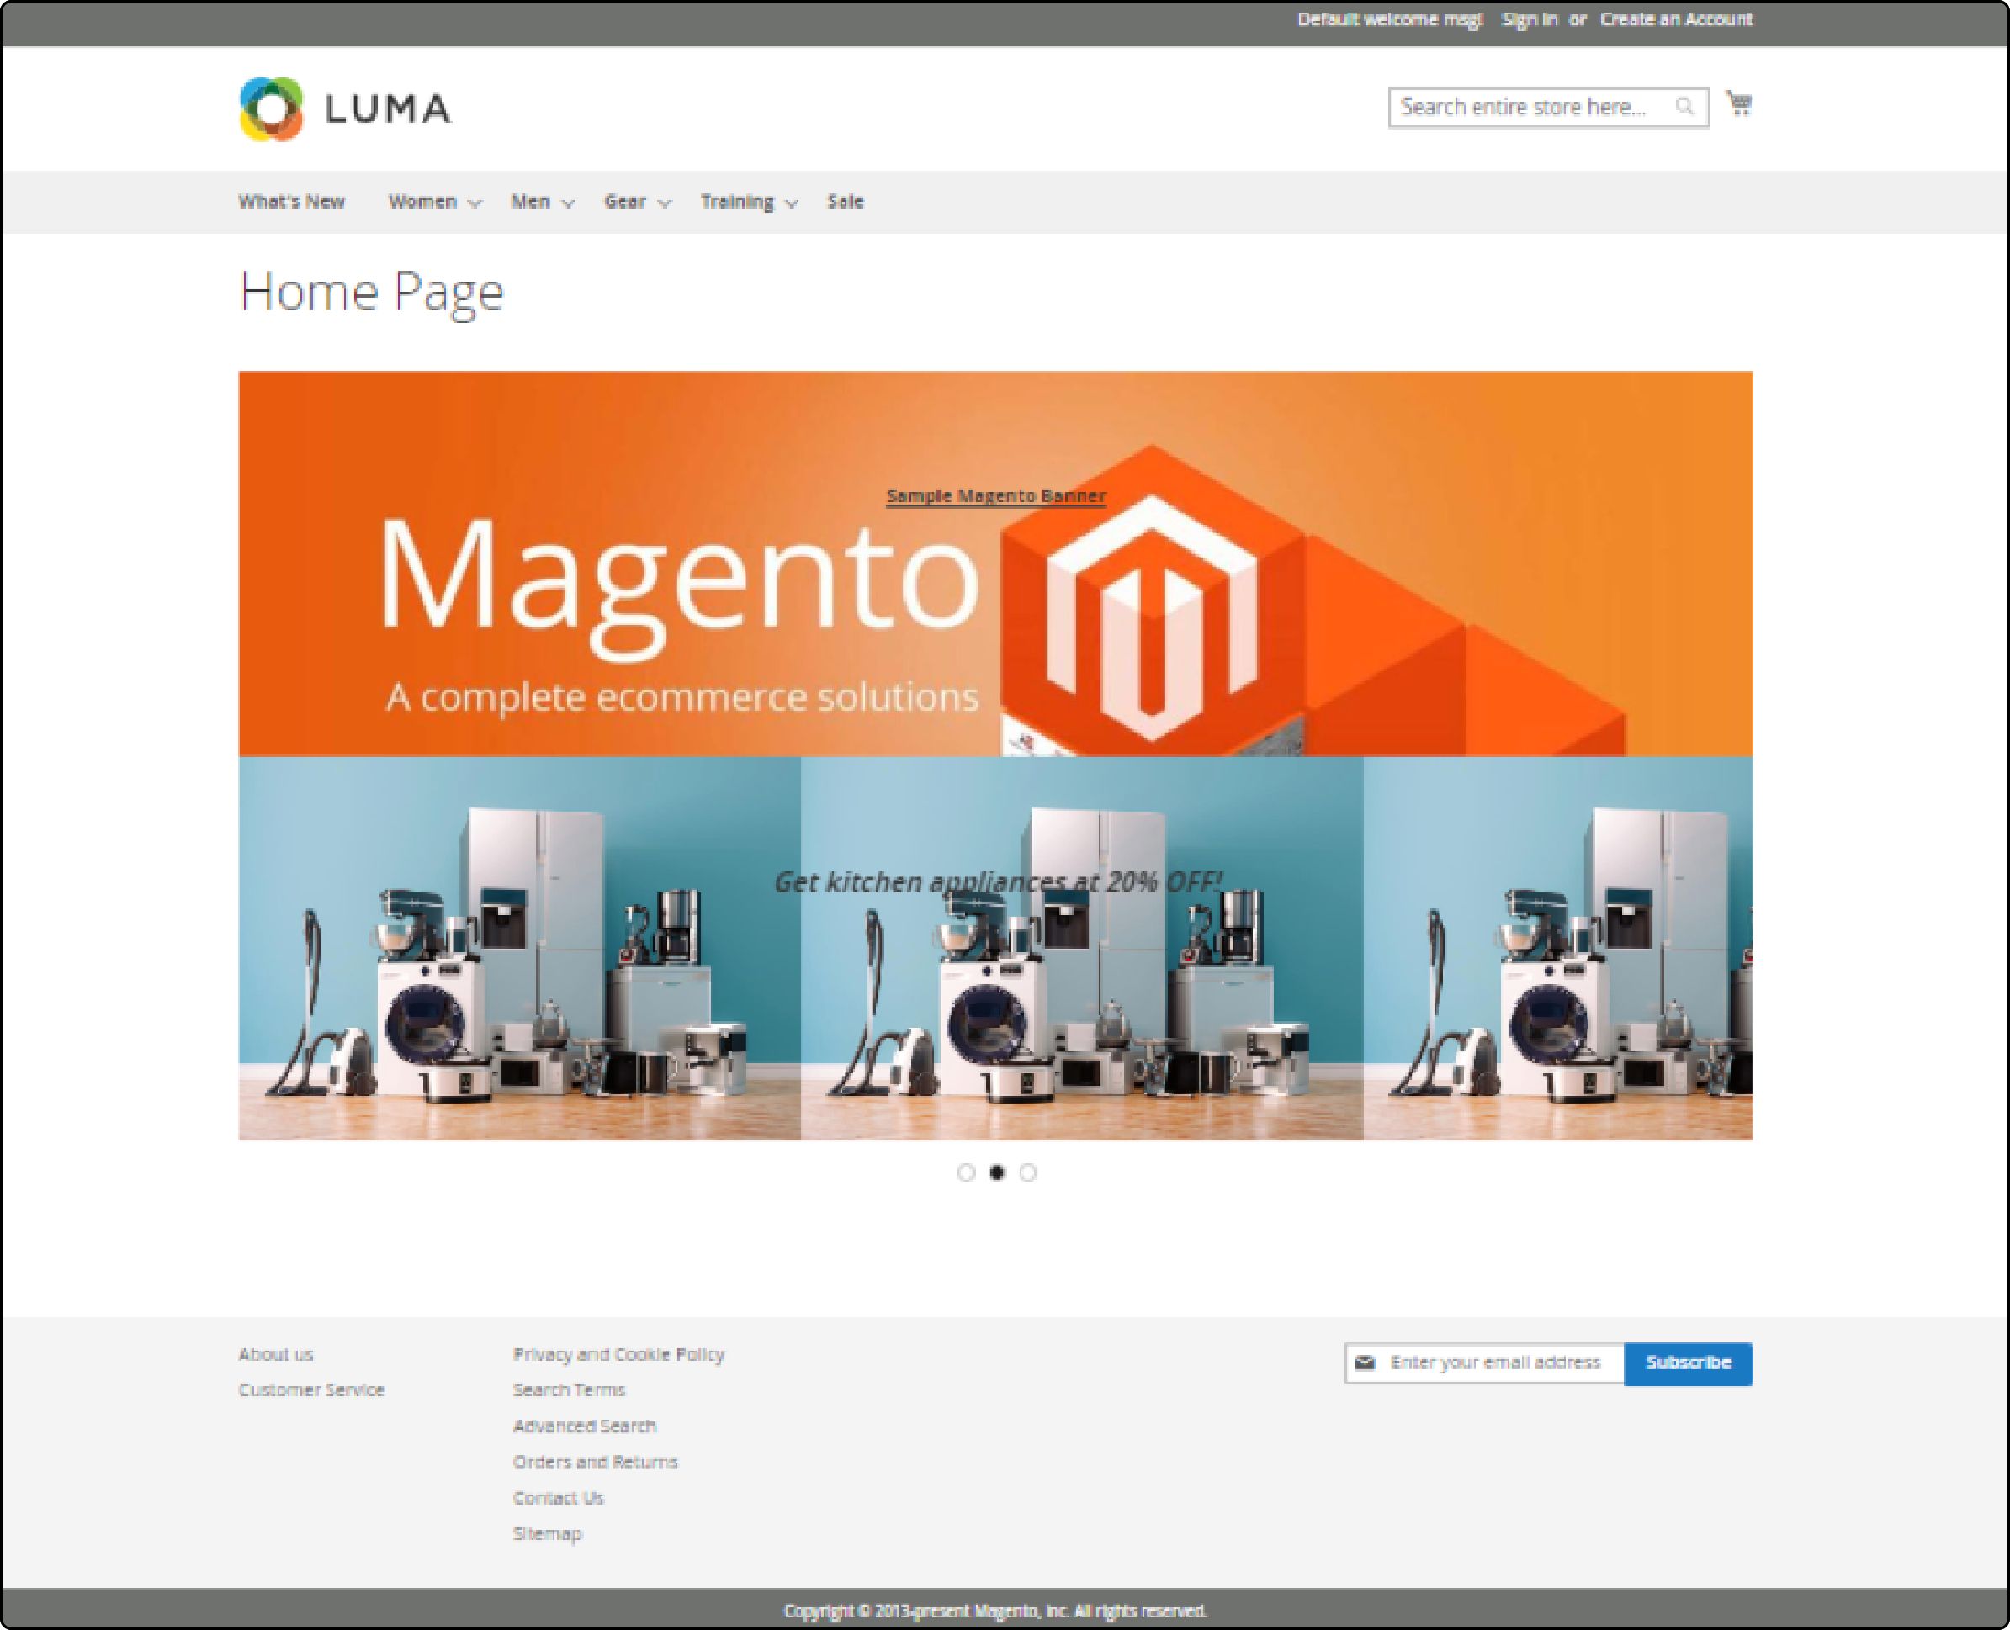Click the envelope icon in newsletter field
This screenshot has width=2010, height=1630.
1366,1363
